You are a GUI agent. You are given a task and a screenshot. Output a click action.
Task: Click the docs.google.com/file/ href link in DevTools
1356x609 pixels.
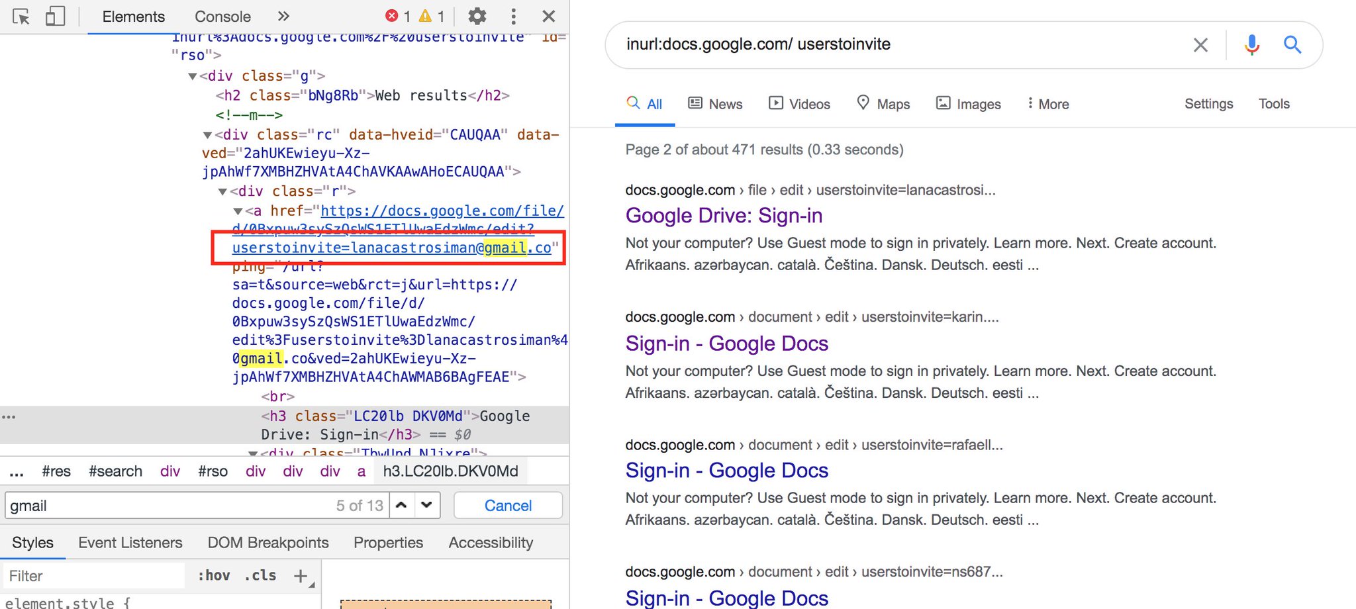(442, 211)
